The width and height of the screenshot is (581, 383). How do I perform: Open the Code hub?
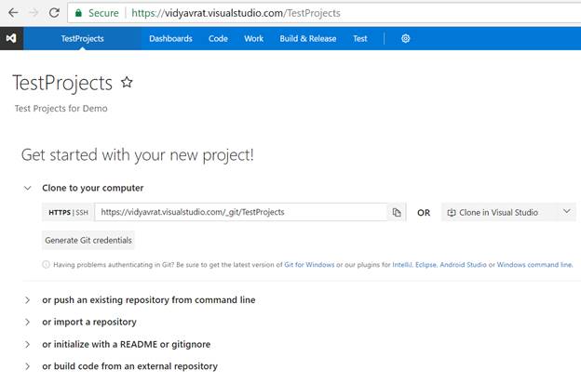point(218,38)
